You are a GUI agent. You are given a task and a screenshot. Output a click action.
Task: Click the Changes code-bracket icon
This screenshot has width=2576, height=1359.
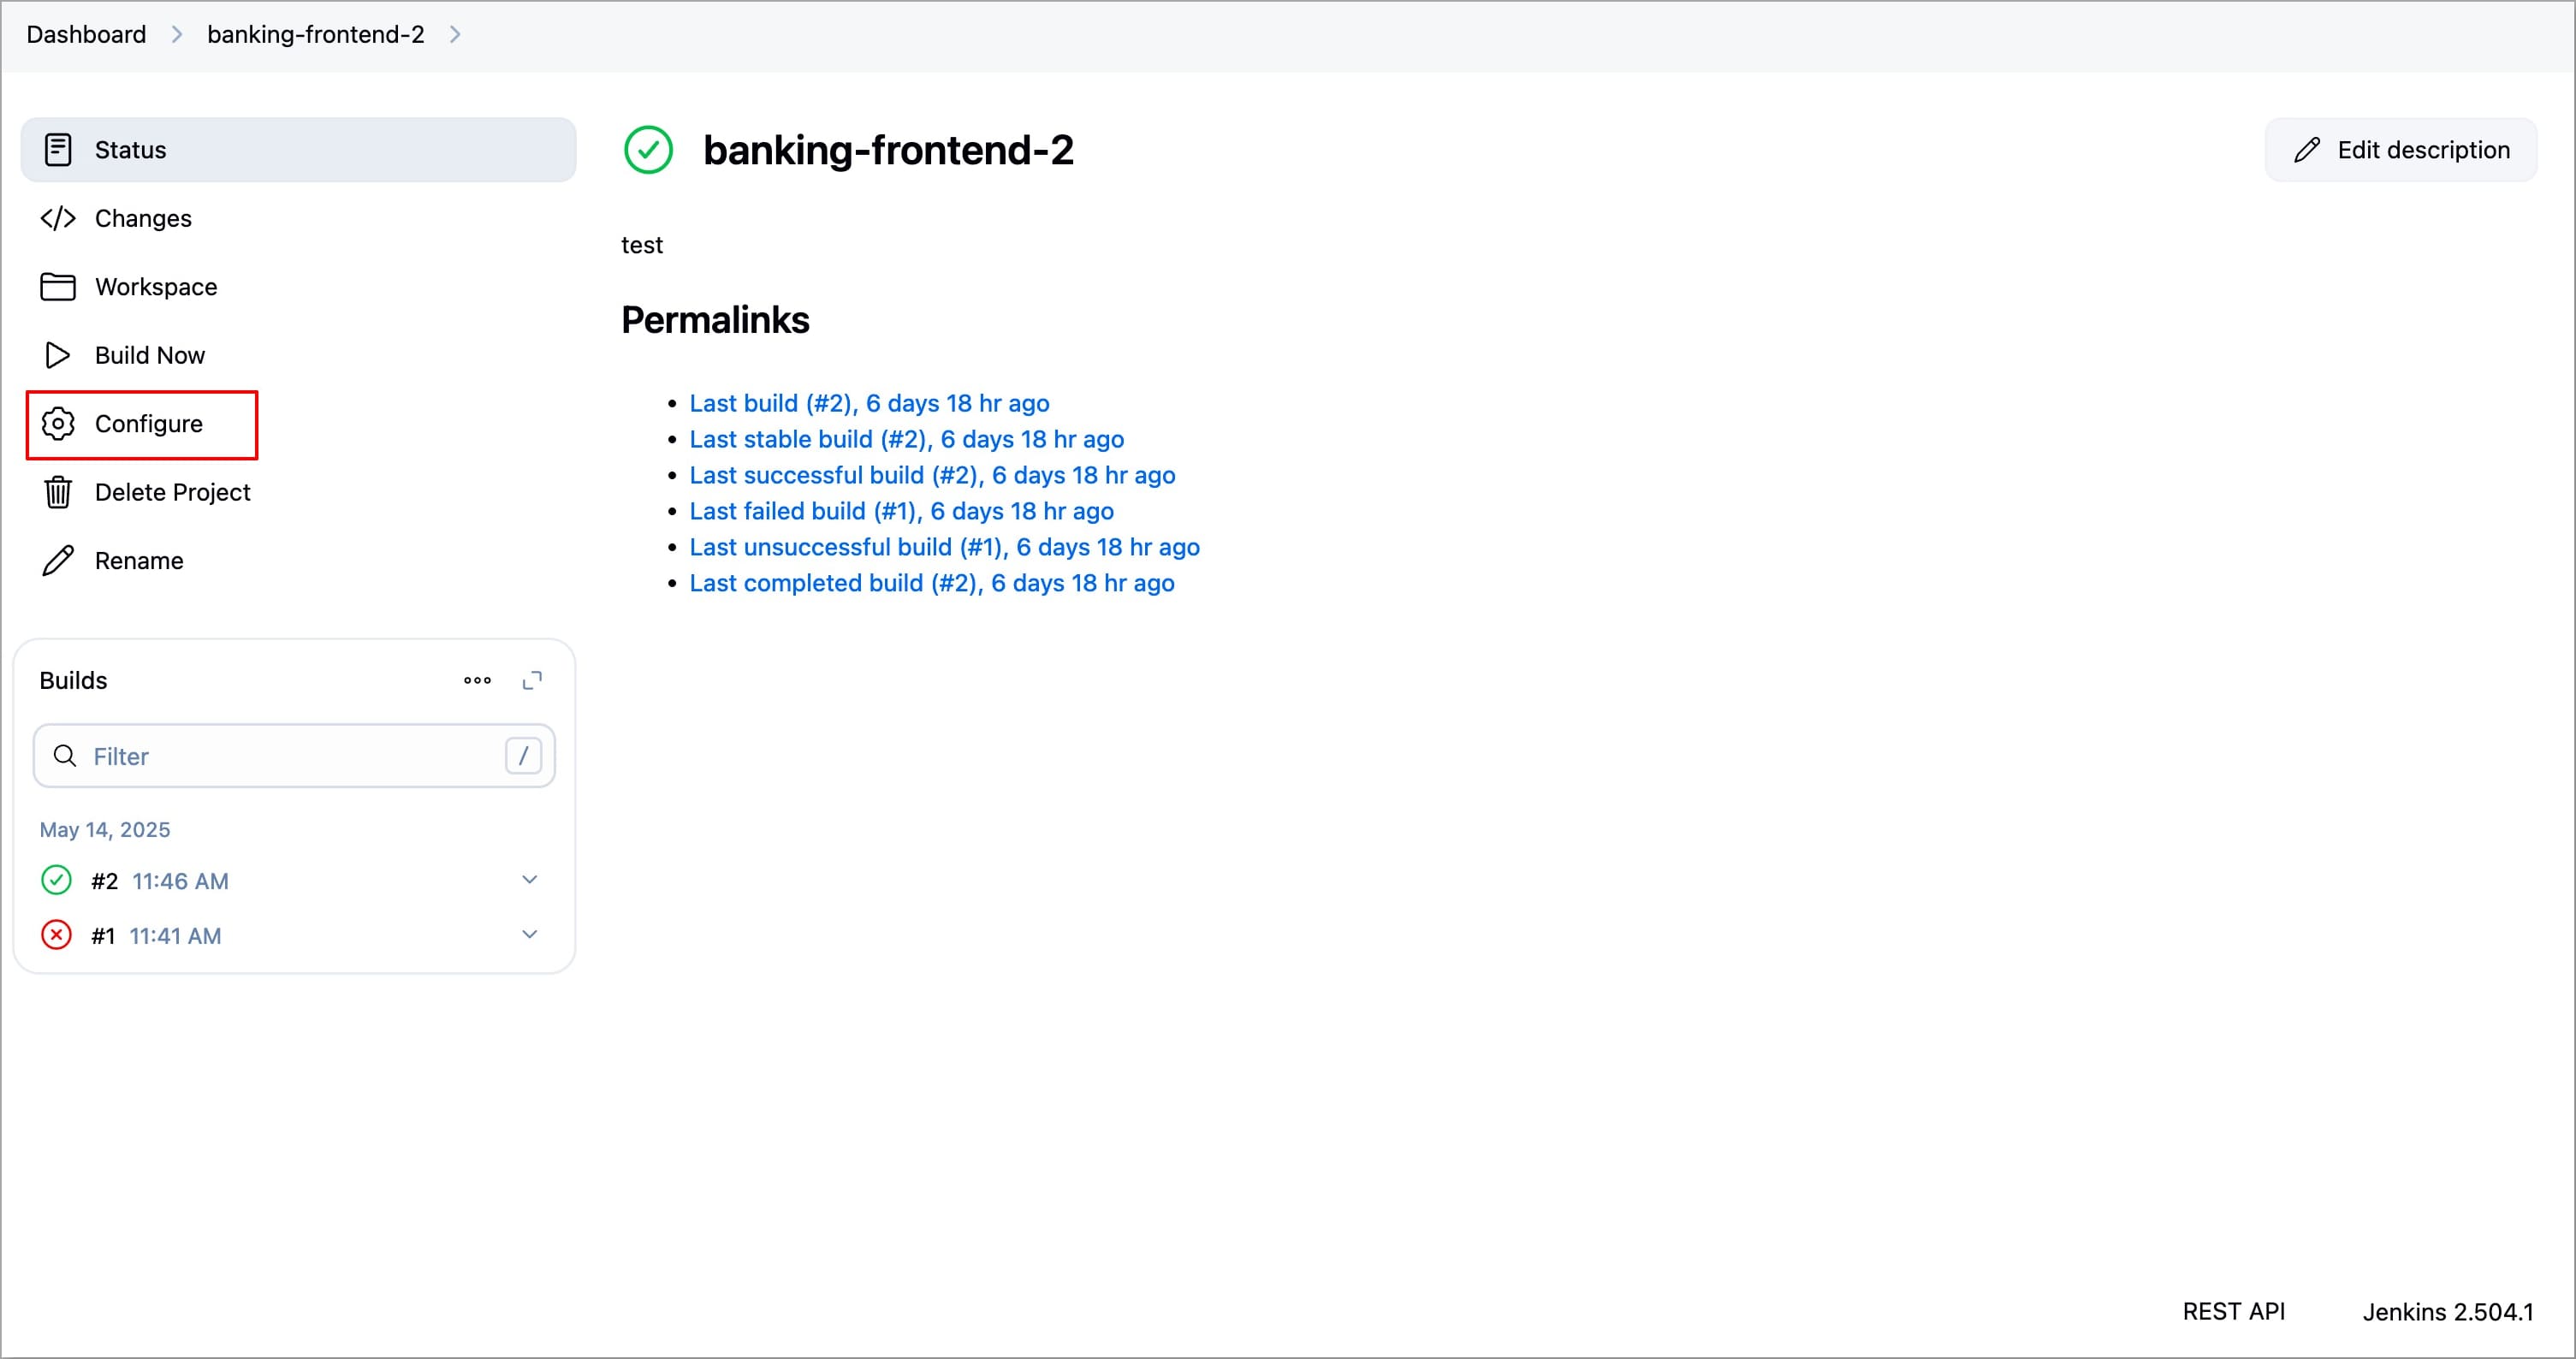point(58,218)
